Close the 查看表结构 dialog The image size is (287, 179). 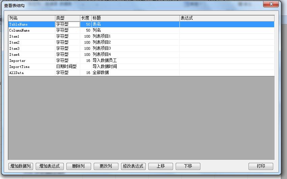pos(271,4)
